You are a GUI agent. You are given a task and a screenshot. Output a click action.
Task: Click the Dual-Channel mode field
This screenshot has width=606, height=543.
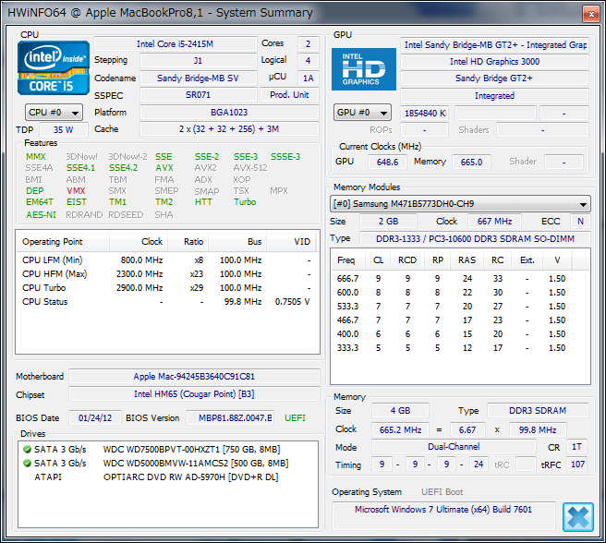point(454,447)
